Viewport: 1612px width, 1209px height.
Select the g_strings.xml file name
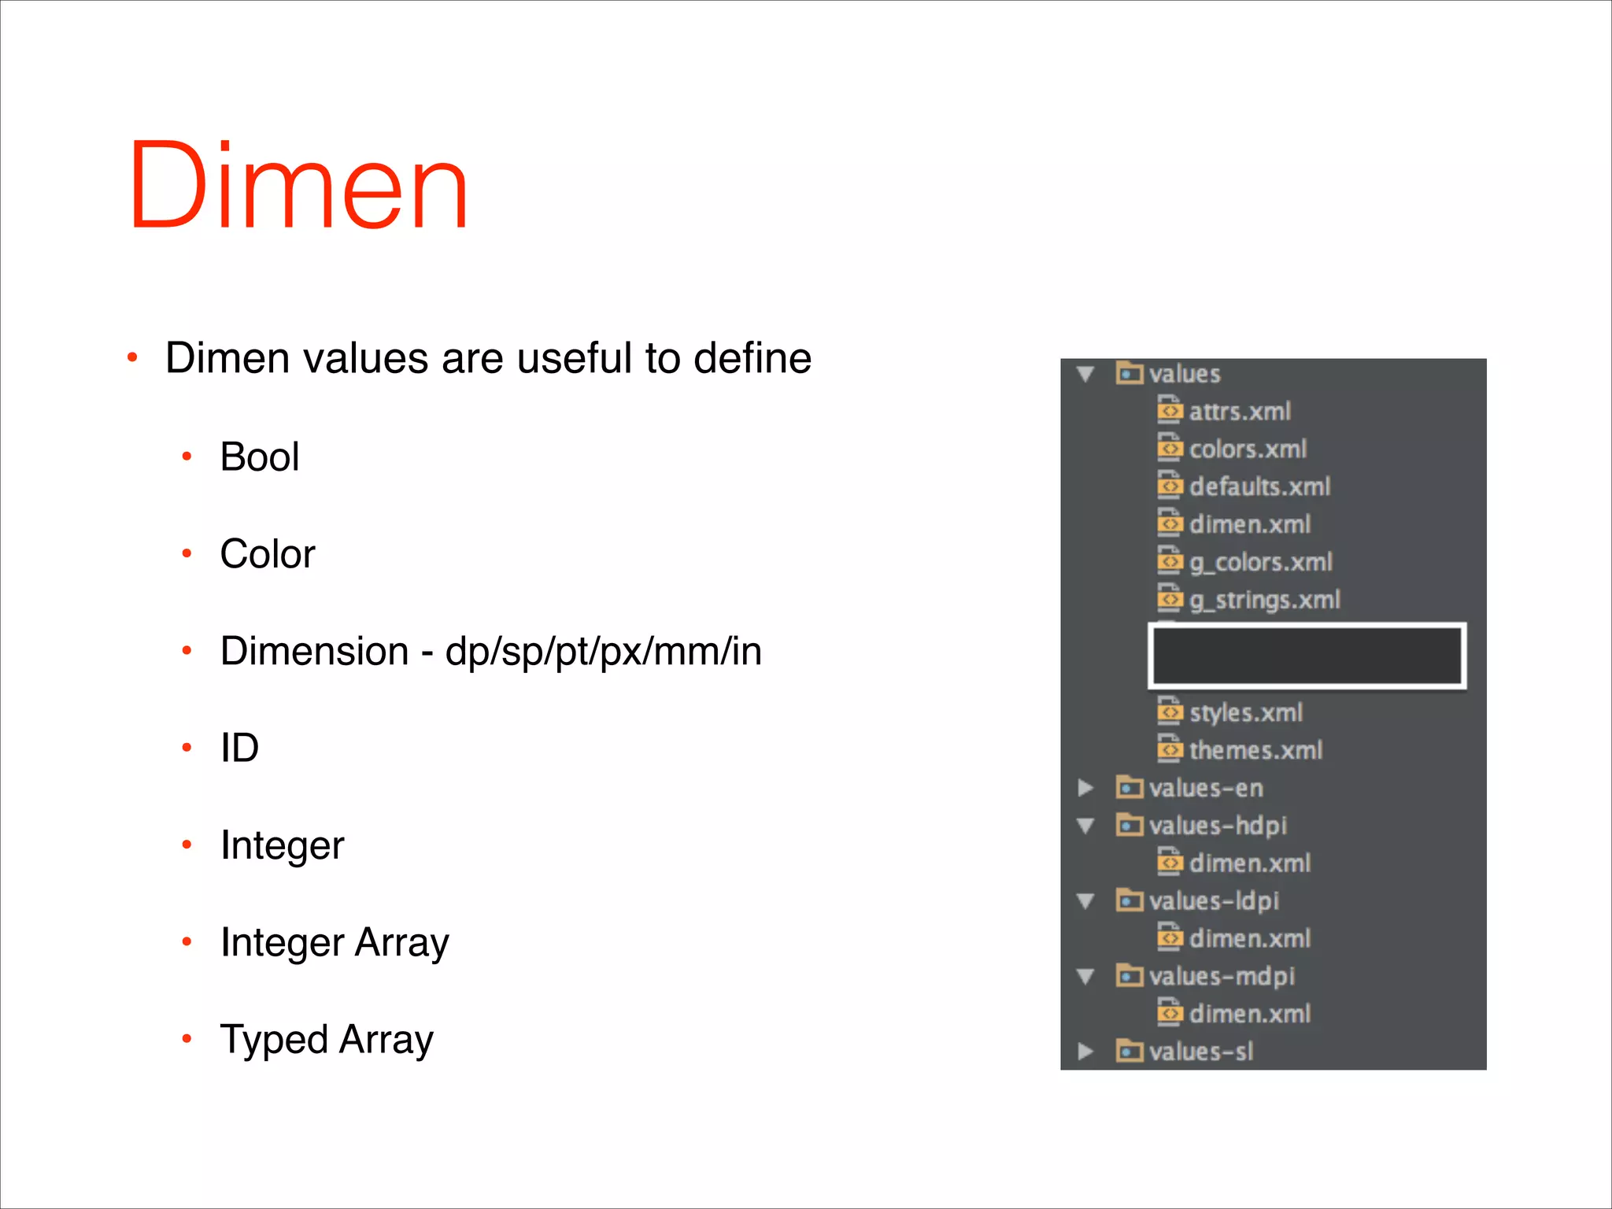1265,601
